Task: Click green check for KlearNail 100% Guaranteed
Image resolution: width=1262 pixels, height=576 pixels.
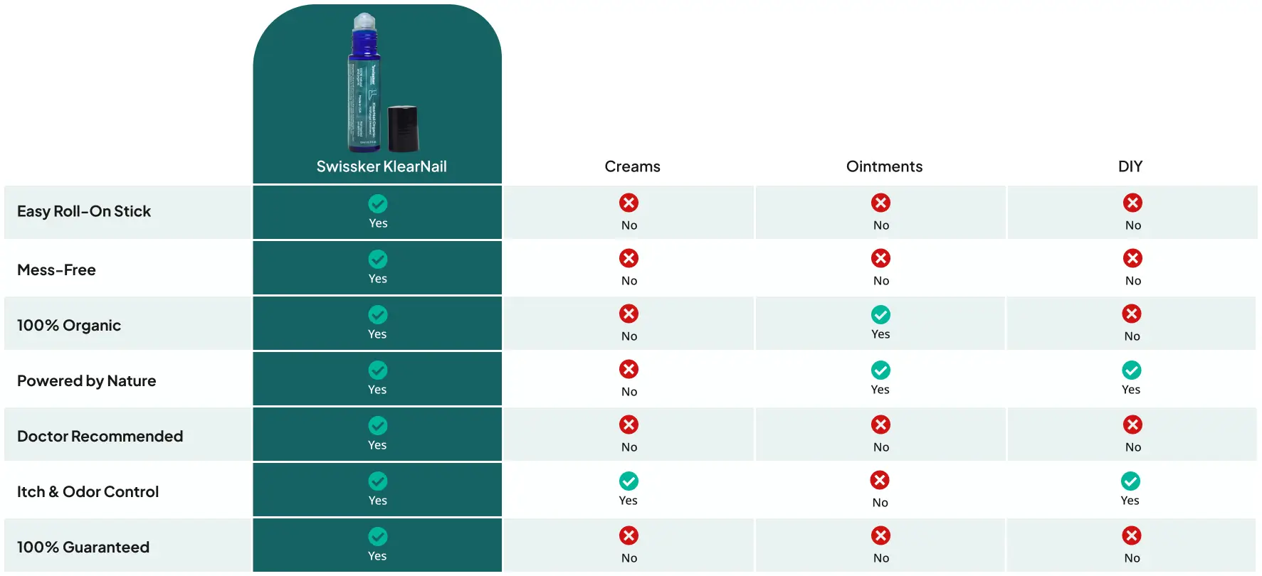Action: point(378,536)
